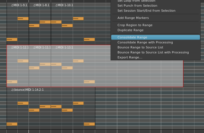Click the MIDI 1-13.1 region name
The height and width of the screenshot is (133, 204).
[x=64, y=48]
